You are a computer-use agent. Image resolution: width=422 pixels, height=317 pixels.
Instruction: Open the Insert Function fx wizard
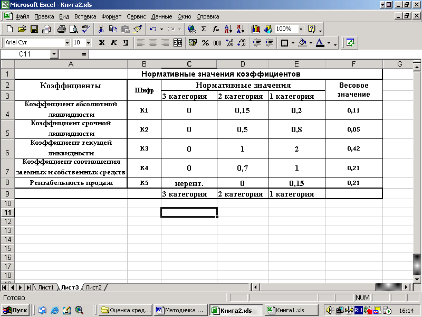(216, 29)
